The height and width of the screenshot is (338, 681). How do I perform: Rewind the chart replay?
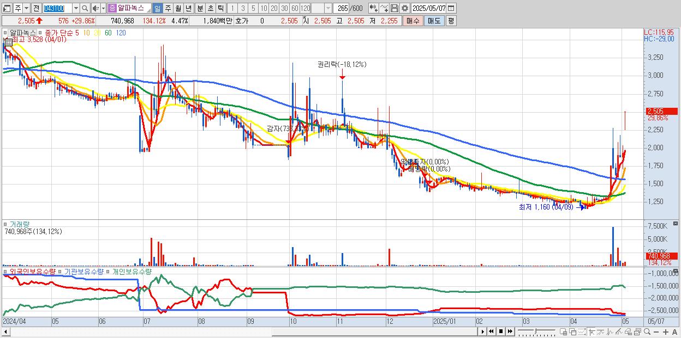coord(491,331)
